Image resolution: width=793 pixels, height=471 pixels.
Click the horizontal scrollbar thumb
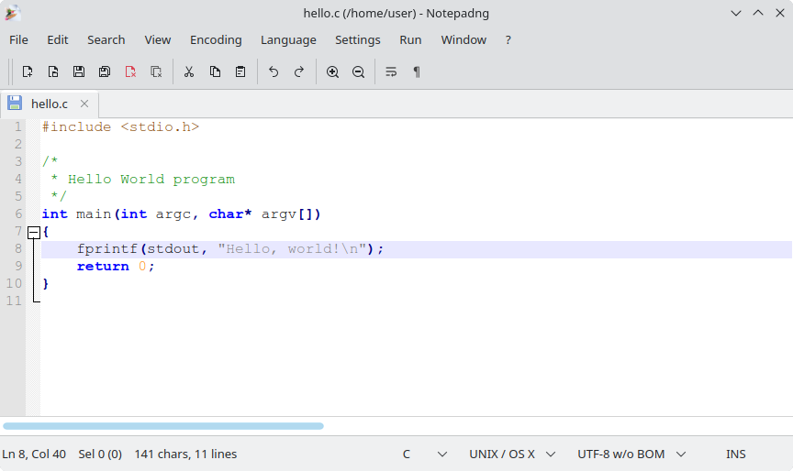coord(163,426)
